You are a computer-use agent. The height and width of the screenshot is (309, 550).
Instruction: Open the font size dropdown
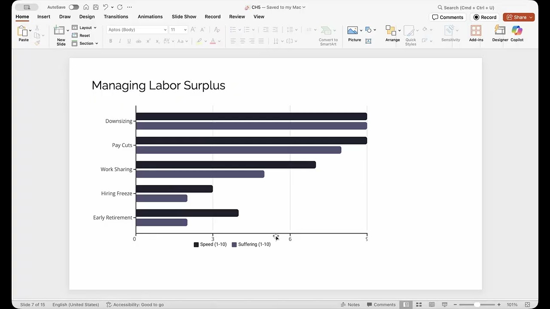tap(185, 30)
